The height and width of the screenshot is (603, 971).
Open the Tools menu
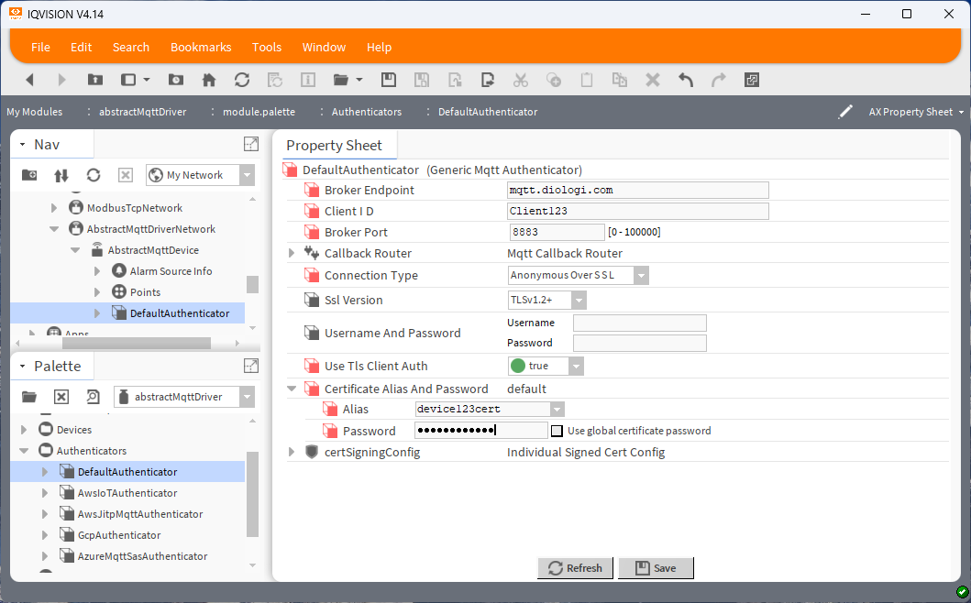tap(267, 47)
